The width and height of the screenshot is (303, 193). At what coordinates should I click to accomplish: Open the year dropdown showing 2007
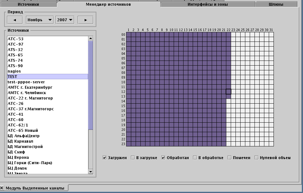pos(65,20)
